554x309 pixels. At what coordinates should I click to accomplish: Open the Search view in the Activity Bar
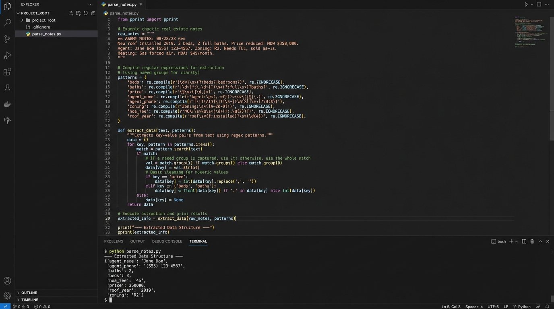click(x=7, y=23)
